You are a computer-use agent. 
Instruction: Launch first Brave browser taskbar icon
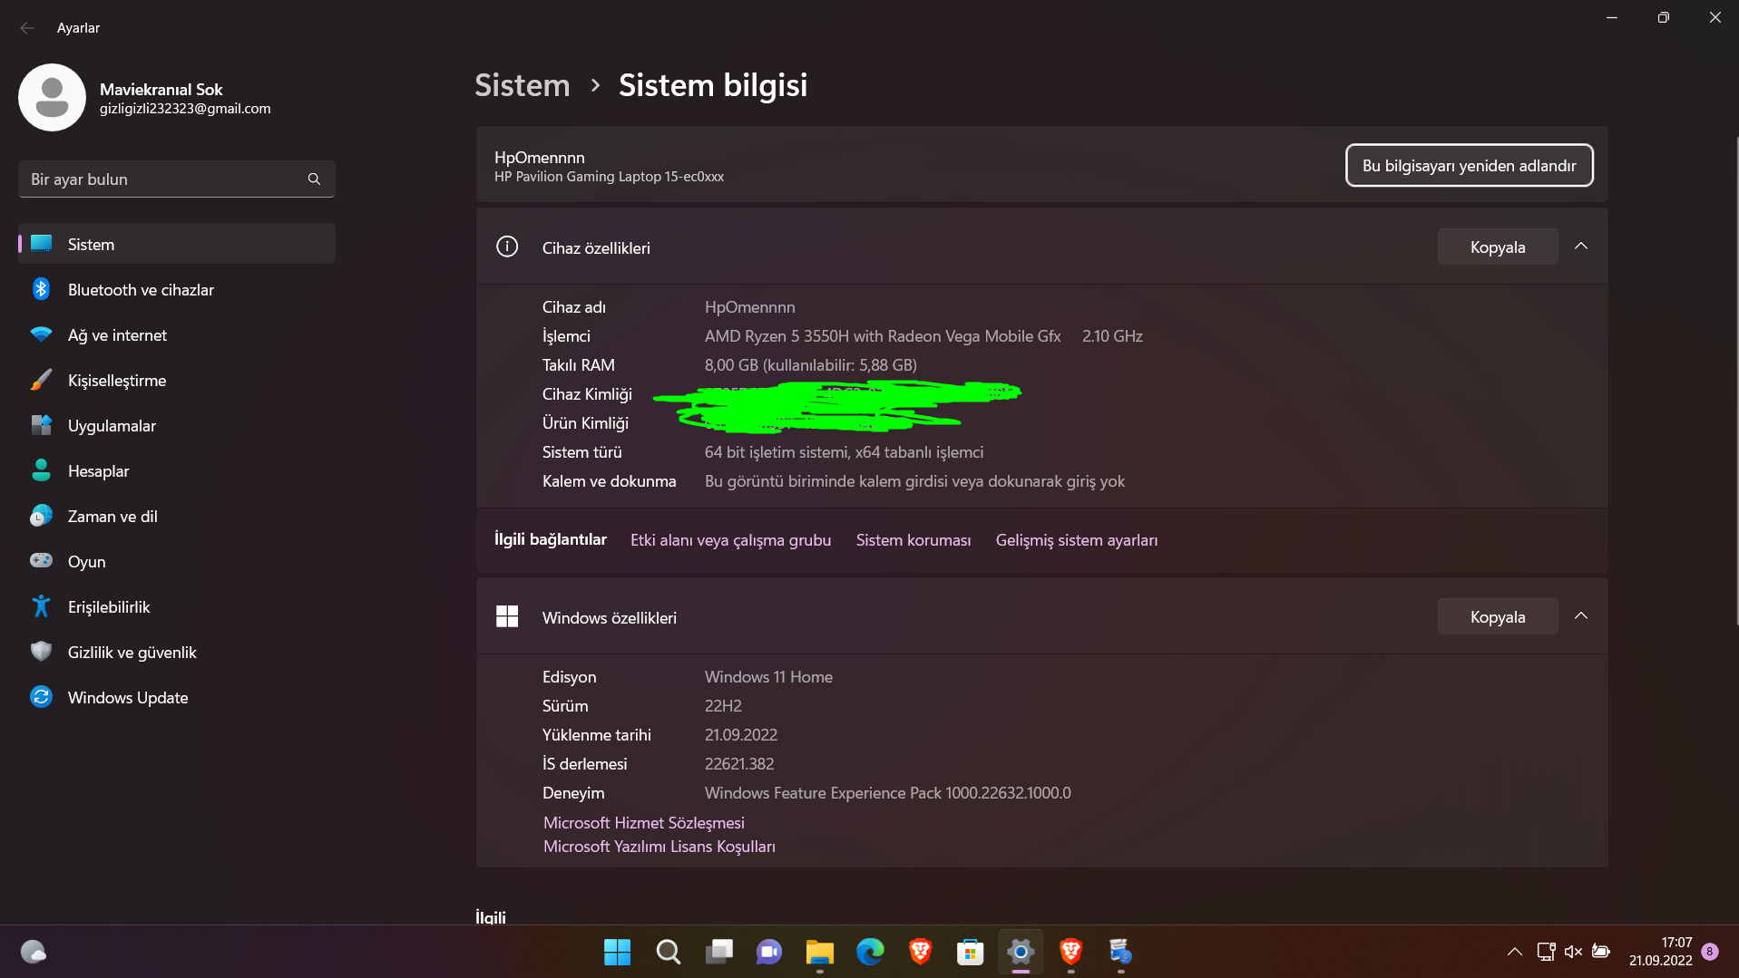pyautogui.click(x=921, y=952)
